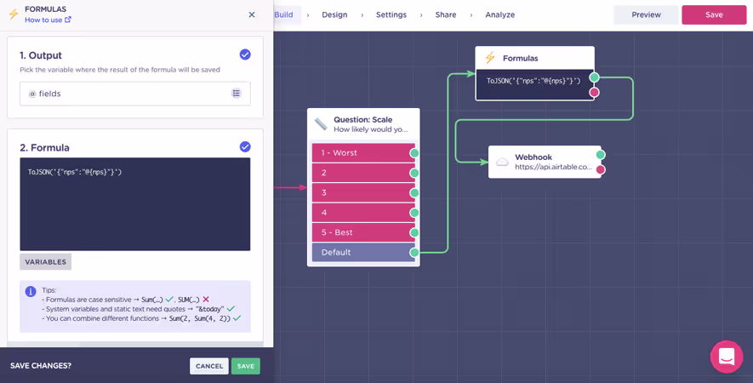753x383 pixels.
Task: Open the chat support bubble icon
Action: tap(727, 357)
